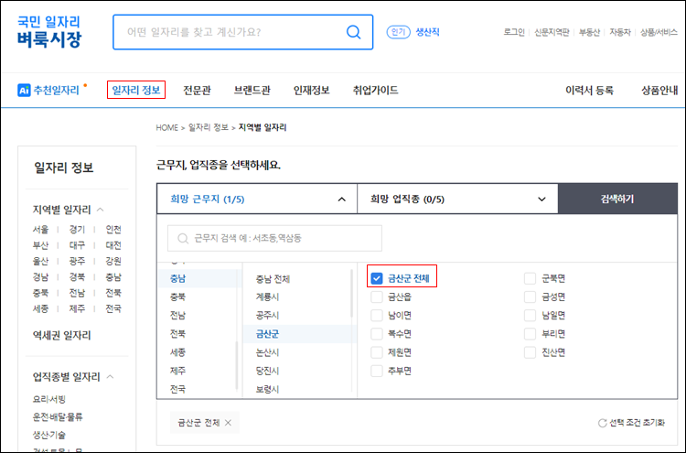
Task: Click the popular keyword 생산직
Action: coord(427,32)
